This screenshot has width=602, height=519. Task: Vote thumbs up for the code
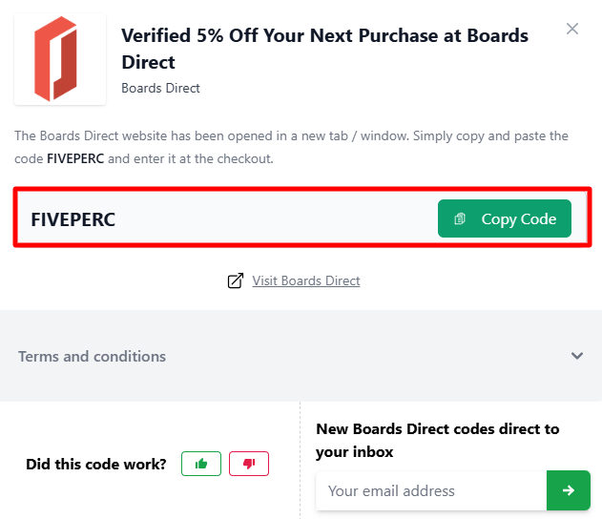(x=201, y=464)
